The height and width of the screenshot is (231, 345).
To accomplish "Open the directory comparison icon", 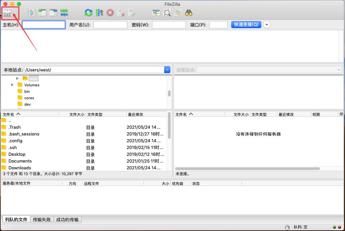I will (x=156, y=13).
